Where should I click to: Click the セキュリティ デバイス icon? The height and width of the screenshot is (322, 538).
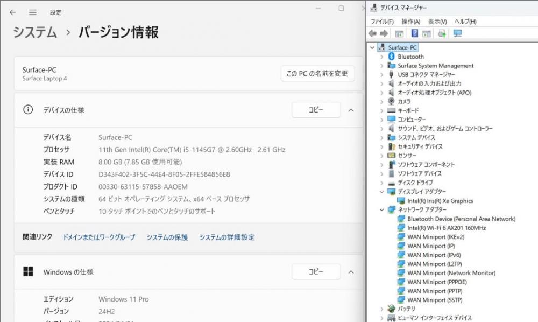coord(392,146)
